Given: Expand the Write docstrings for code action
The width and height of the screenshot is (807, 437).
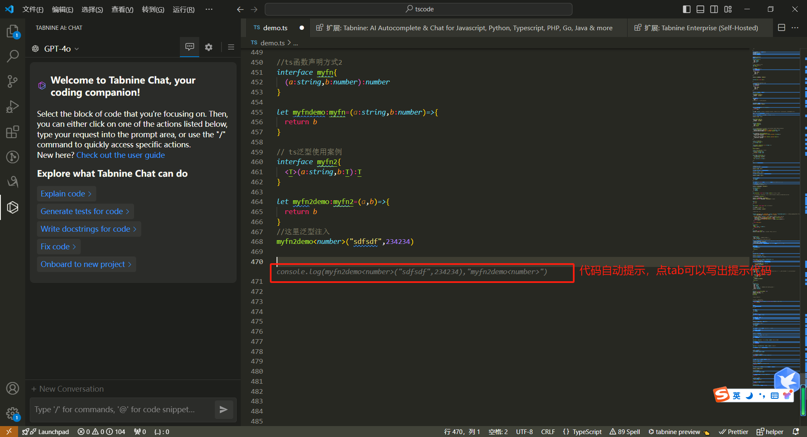Looking at the screenshot, I should tap(89, 229).
